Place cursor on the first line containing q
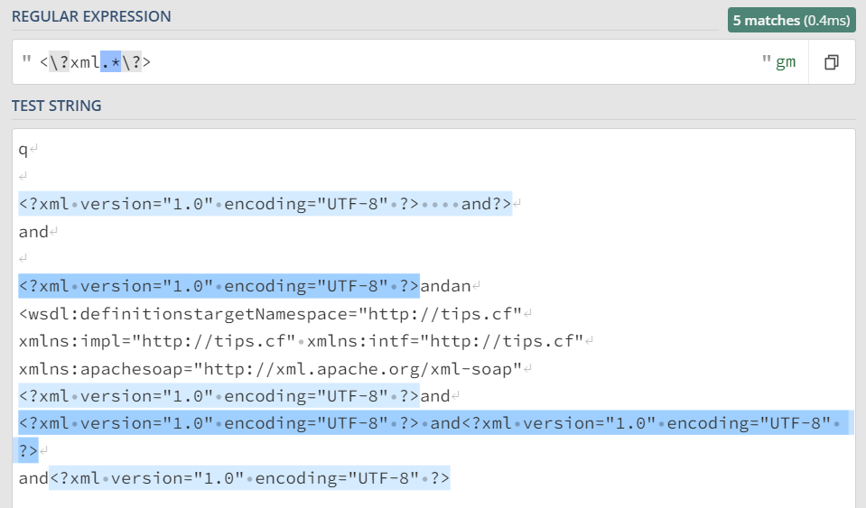The image size is (866, 508). tap(23, 149)
